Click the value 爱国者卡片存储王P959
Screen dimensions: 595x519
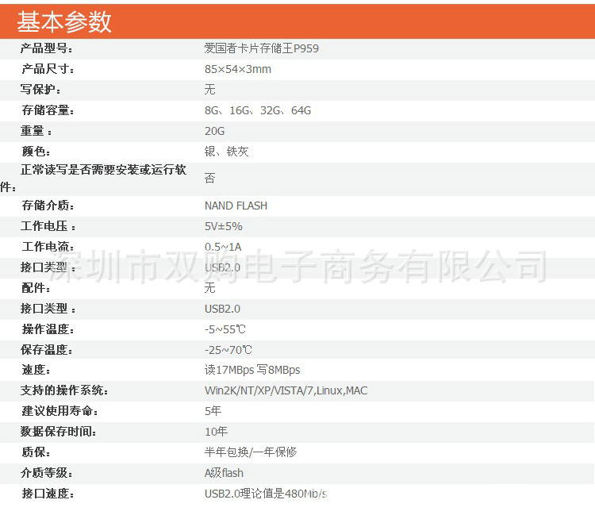tap(262, 48)
